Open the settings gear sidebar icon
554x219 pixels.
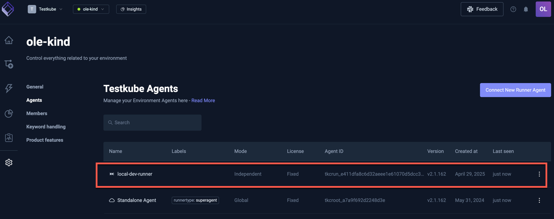click(x=9, y=163)
